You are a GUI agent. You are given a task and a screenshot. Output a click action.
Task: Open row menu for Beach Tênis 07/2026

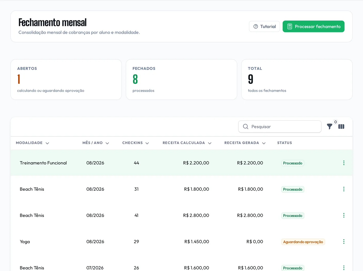[x=344, y=268]
